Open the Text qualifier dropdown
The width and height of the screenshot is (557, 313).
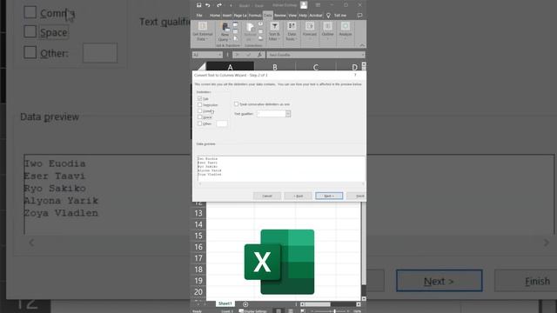click(288, 114)
